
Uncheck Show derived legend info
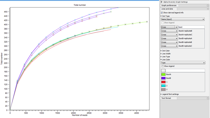coord(162,13)
